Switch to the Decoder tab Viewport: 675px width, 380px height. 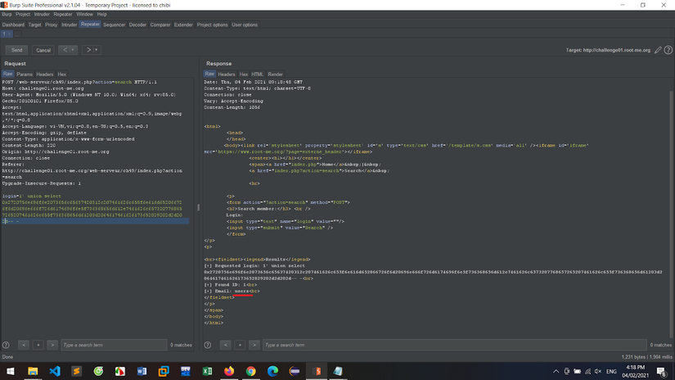click(x=137, y=25)
